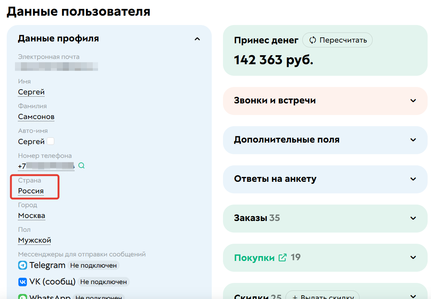The width and height of the screenshot is (431, 299).
Task: Click the magnifier icon next to the phone number
Action: pos(81,165)
